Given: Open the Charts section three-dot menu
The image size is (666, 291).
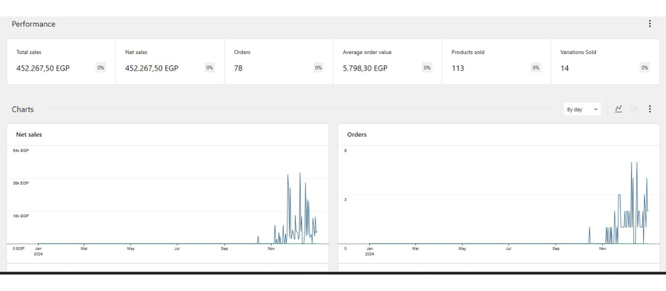Looking at the screenshot, I should (650, 109).
